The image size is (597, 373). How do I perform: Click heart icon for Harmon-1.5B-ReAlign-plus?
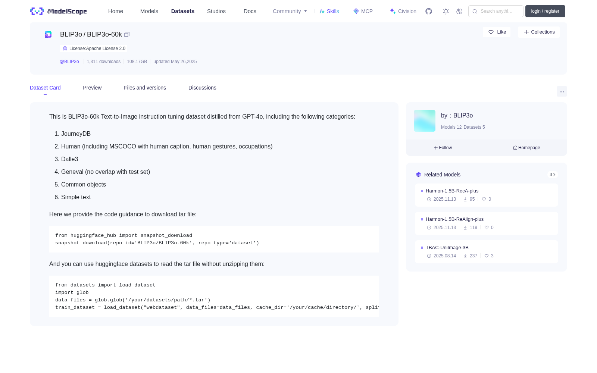coord(487,228)
